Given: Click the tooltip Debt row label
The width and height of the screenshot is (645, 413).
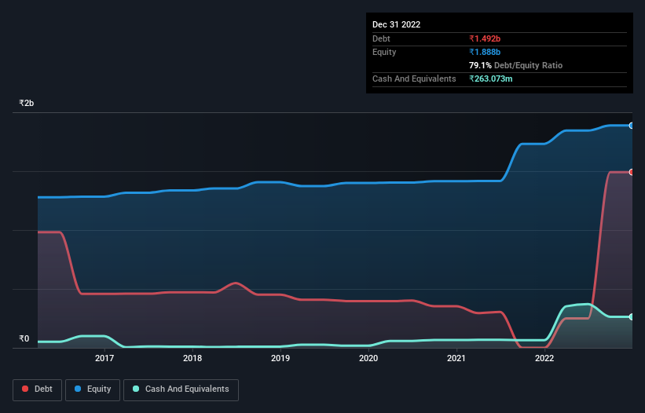Looking at the screenshot, I should [x=381, y=38].
